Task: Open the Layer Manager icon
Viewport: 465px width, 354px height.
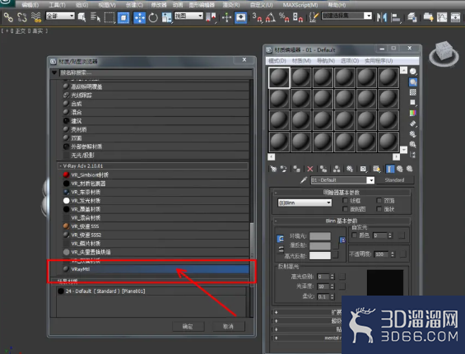Action: click(x=412, y=17)
